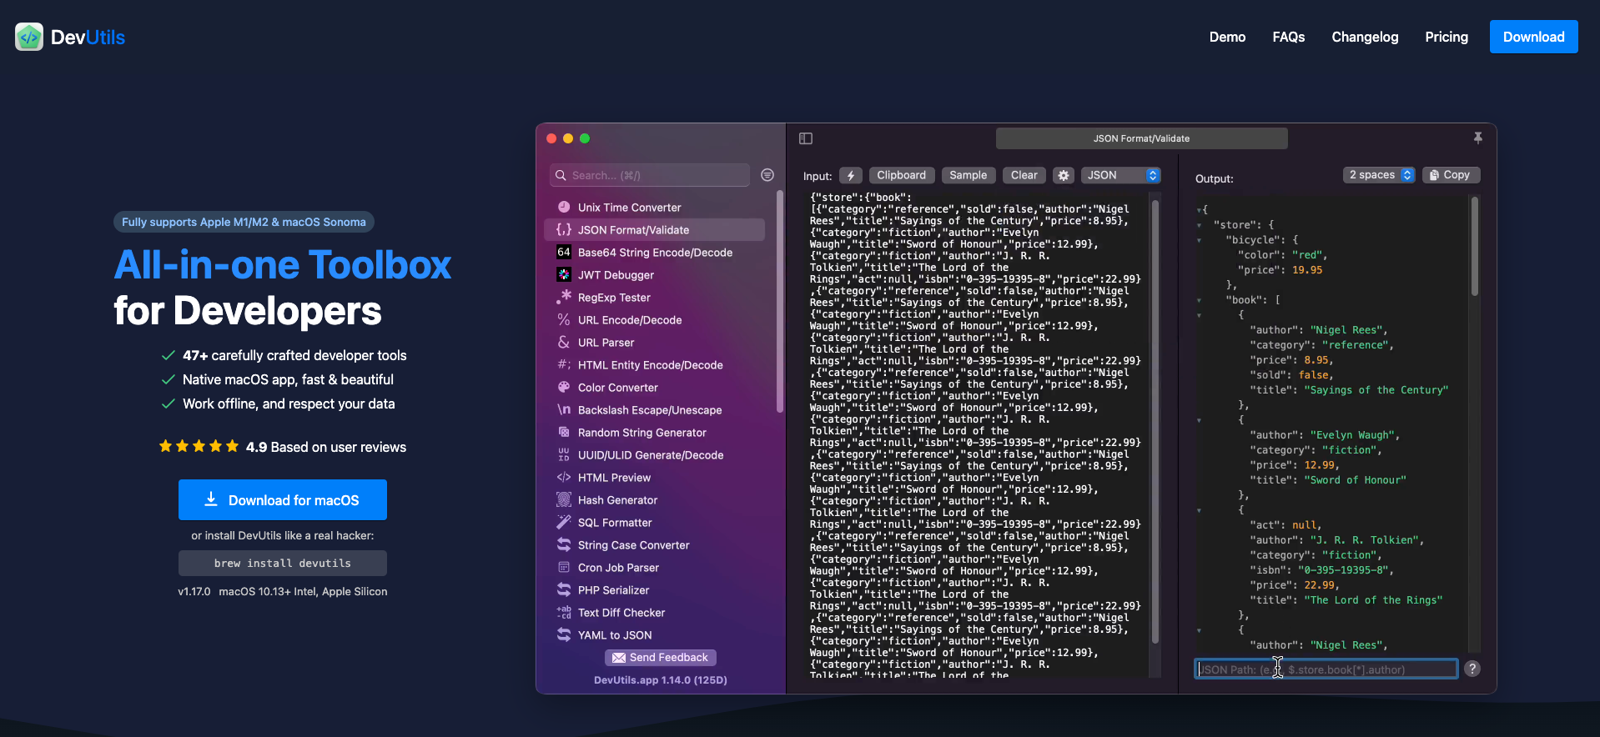Viewport: 1600px width, 737px height.
Task: Open HTML Entity Encode/Decode icon
Action: coord(564,365)
